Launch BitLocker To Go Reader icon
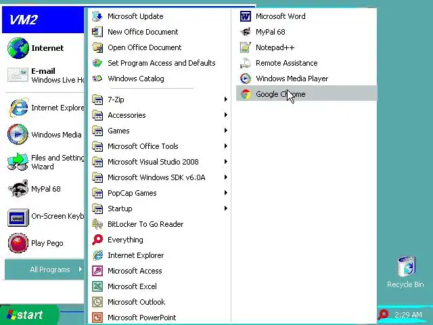 [97, 224]
